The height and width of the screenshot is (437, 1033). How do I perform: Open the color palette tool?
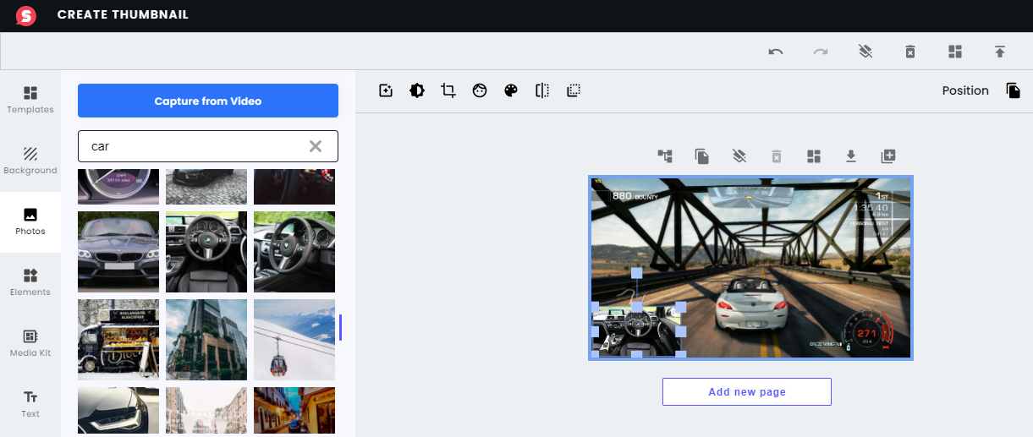tap(511, 90)
